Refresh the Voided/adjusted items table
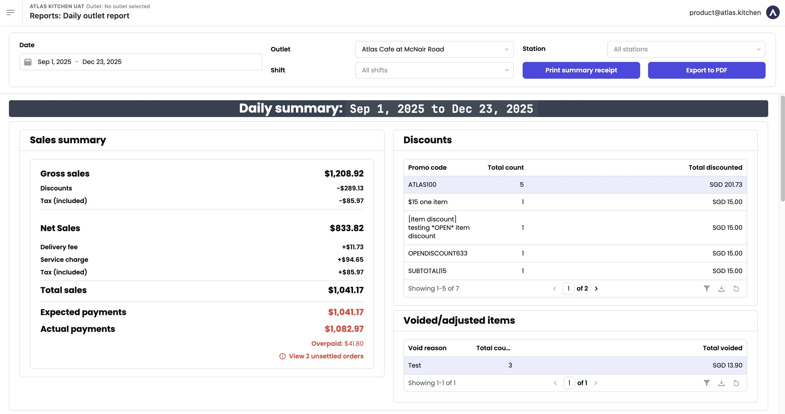Viewport: 785px width, 414px height. (x=736, y=383)
